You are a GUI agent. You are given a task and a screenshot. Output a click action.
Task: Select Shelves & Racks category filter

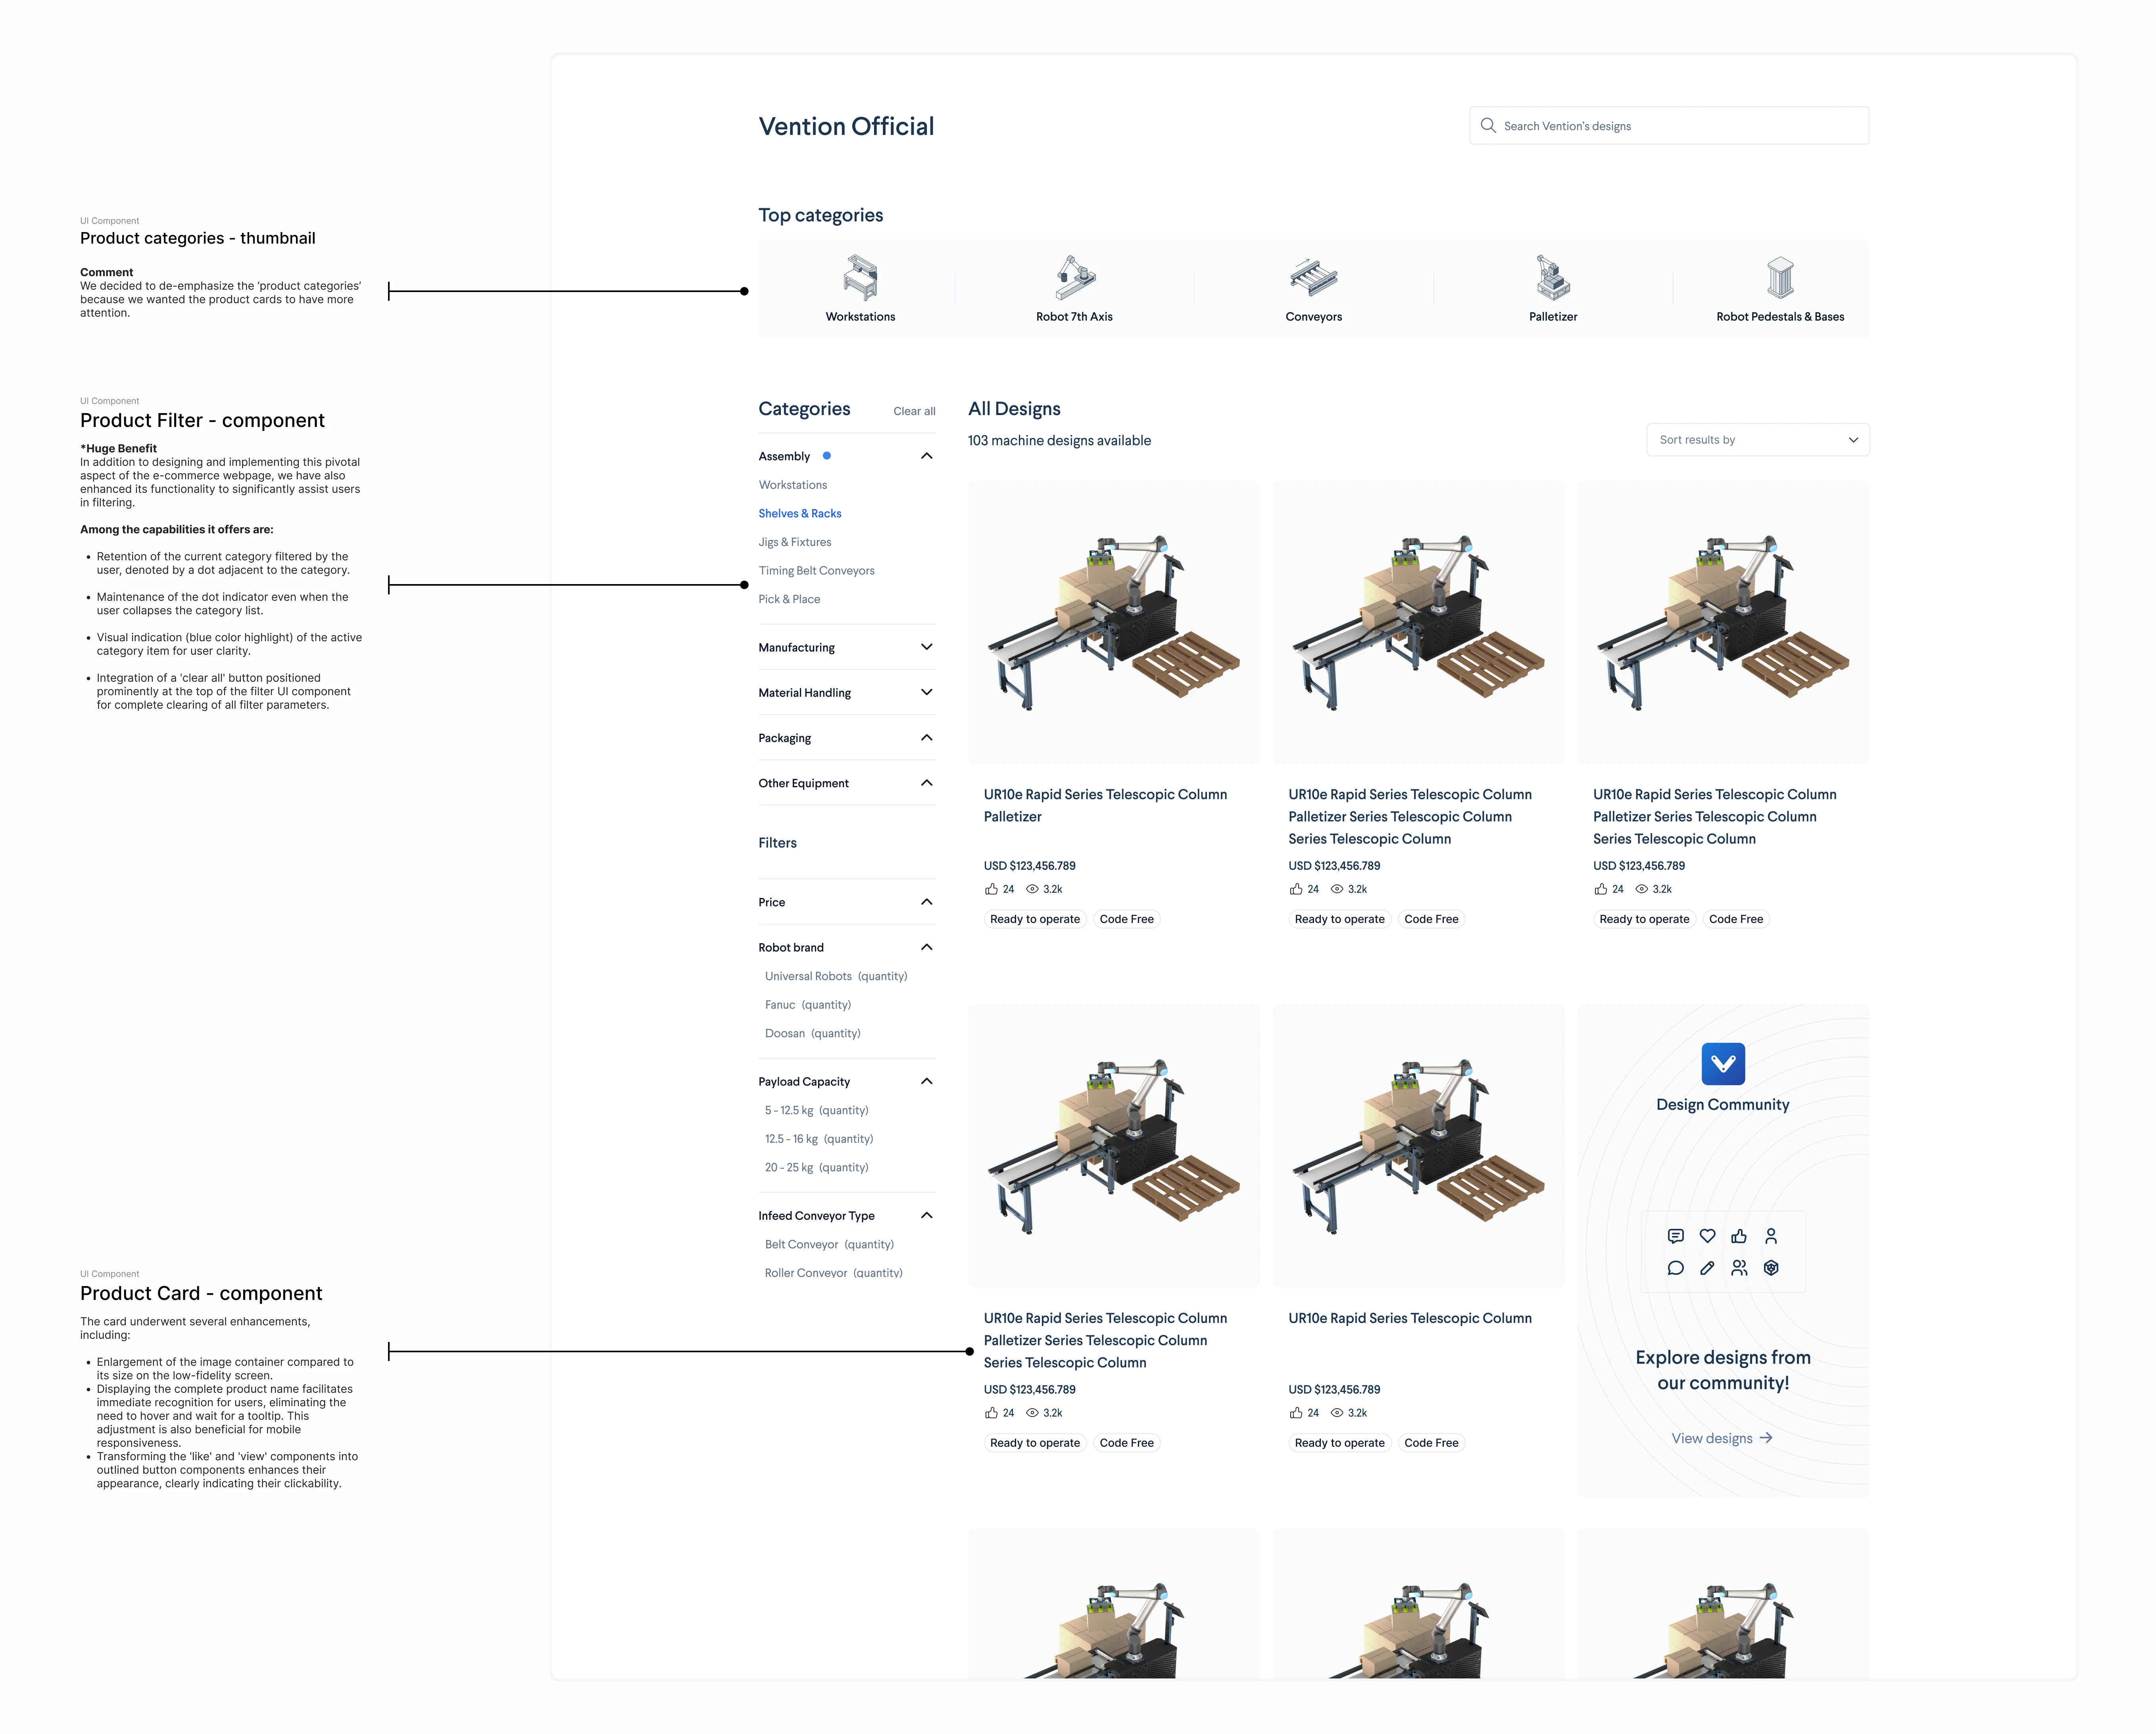(x=799, y=513)
